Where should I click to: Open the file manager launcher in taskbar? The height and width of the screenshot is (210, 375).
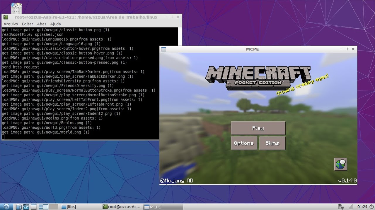[x=19, y=207]
